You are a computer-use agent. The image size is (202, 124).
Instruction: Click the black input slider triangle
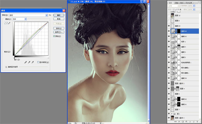[x=14, y=58]
